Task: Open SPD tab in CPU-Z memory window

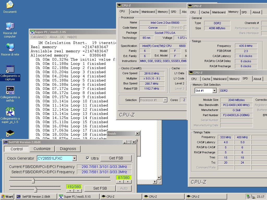Action: 244,12
